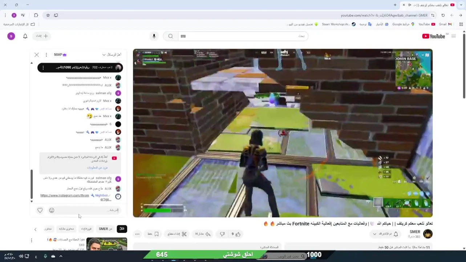This screenshot has width=466, height=262.
Task: Open browser three-dot menu
Action: (5, 15)
